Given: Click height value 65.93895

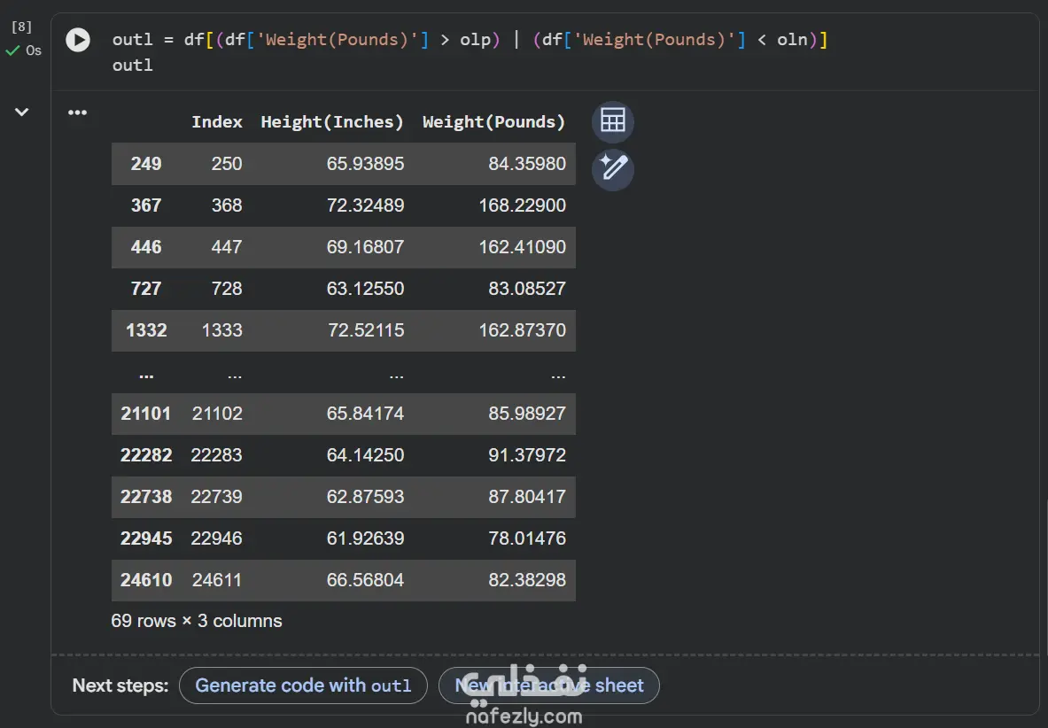Looking at the screenshot, I should tap(365, 164).
